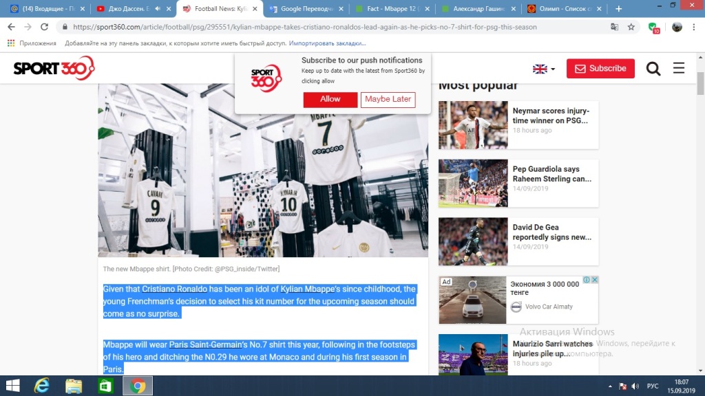Open Pep Guardiola says Raheem Sterling article
The height and width of the screenshot is (396, 705).
pyautogui.click(x=552, y=174)
